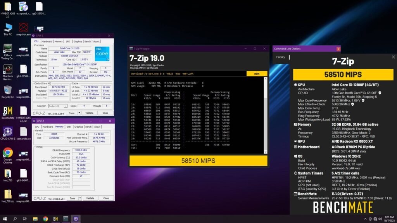Open Google Chrome from the taskbar

click(x=45, y=219)
